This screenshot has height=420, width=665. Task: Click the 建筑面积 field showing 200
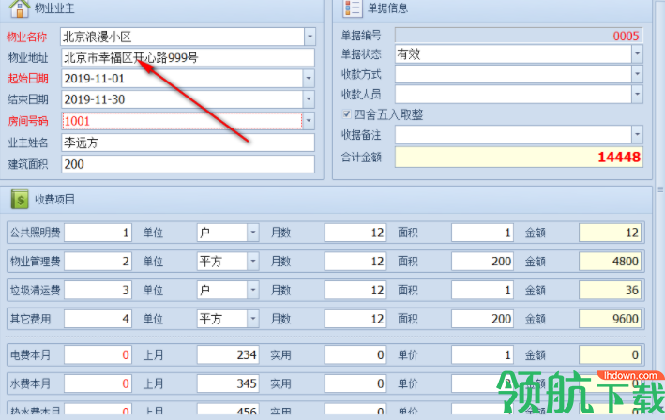[188, 164]
